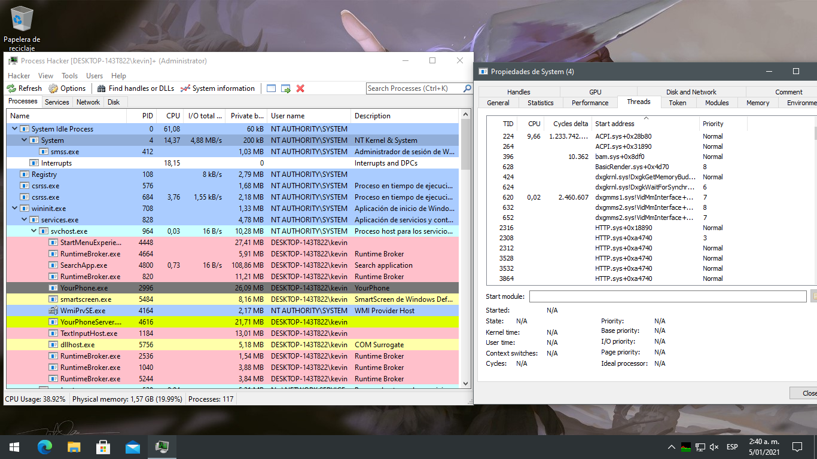The width and height of the screenshot is (817, 459).
Task: Select the YourPhone.exe process row
Action: 233,288
